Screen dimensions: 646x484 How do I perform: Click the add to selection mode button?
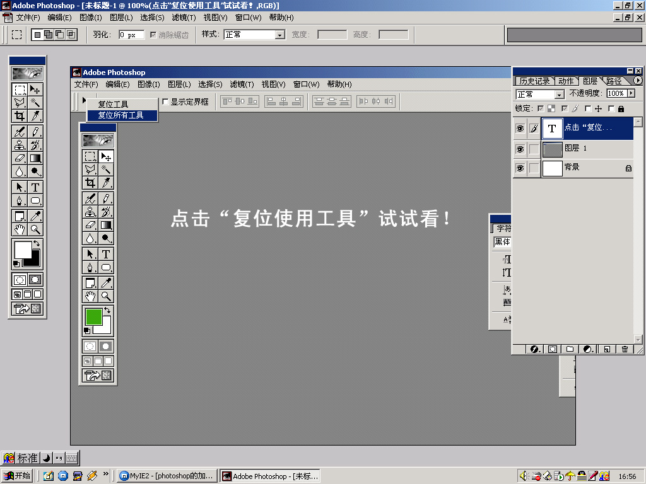(48, 35)
